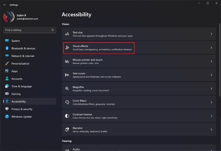The width and height of the screenshot is (221, 151).
Task: Open the Text size settings title
Action: tap(77, 32)
